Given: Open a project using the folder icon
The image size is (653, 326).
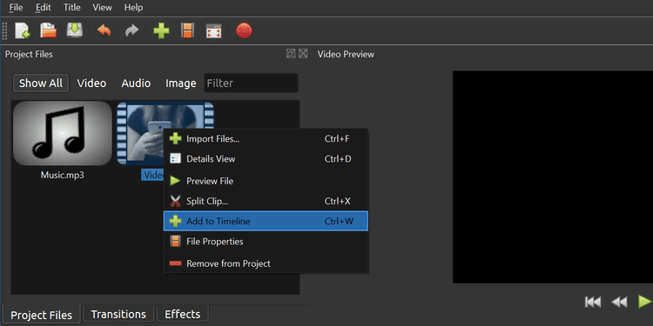Looking at the screenshot, I should point(48,30).
